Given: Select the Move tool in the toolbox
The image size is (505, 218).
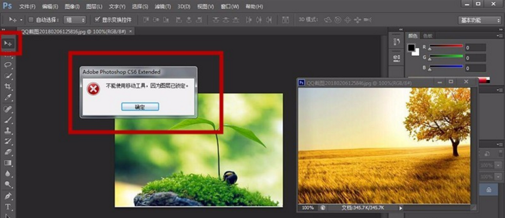Looking at the screenshot, I should [x=8, y=43].
